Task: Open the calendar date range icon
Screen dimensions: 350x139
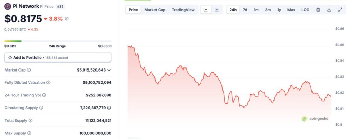Action: coord(318,10)
